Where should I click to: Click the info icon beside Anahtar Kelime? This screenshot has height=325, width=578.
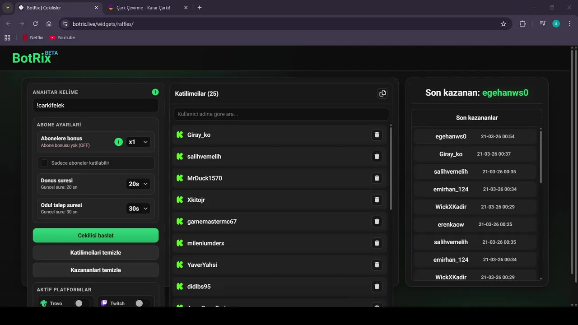pyautogui.click(x=155, y=92)
